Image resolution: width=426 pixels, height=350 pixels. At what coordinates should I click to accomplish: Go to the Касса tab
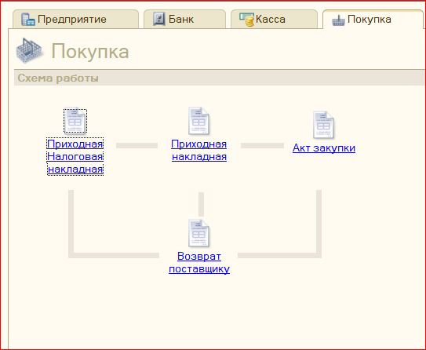(x=274, y=19)
